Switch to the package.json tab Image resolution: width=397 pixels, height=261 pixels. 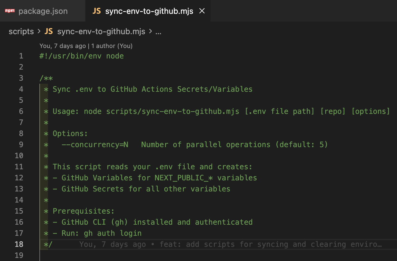click(x=43, y=11)
